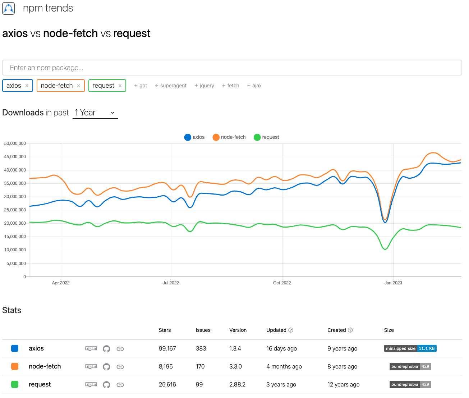Click the Size column header
The height and width of the screenshot is (398, 469).
pyautogui.click(x=389, y=330)
